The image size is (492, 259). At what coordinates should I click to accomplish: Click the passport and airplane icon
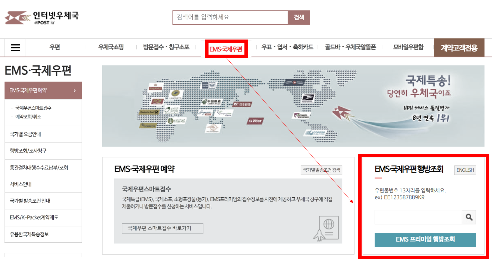point(326,229)
